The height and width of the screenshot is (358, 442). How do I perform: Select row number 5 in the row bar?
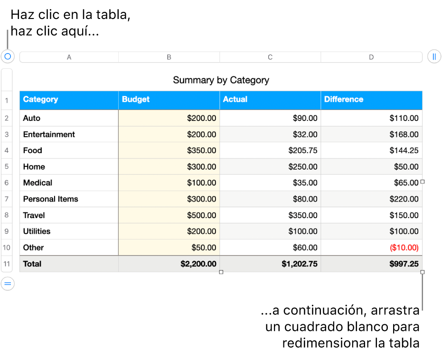[7, 166]
